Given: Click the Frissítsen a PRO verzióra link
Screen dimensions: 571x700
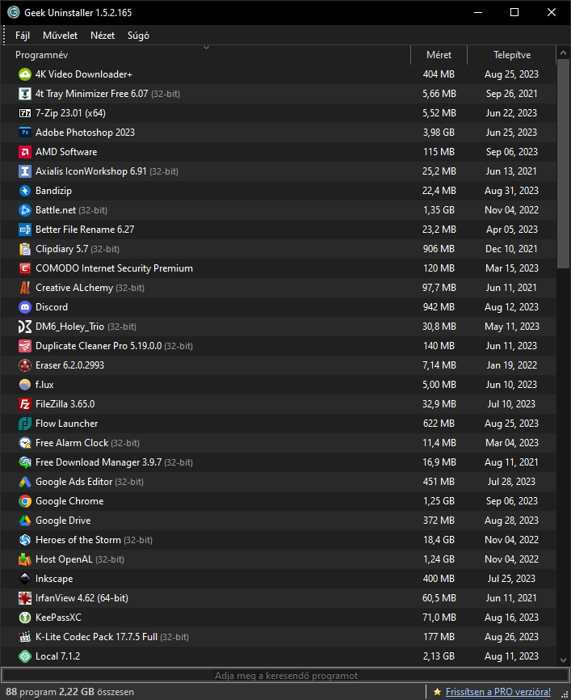Looking at the screenshot, I should [x=497, y=692].
